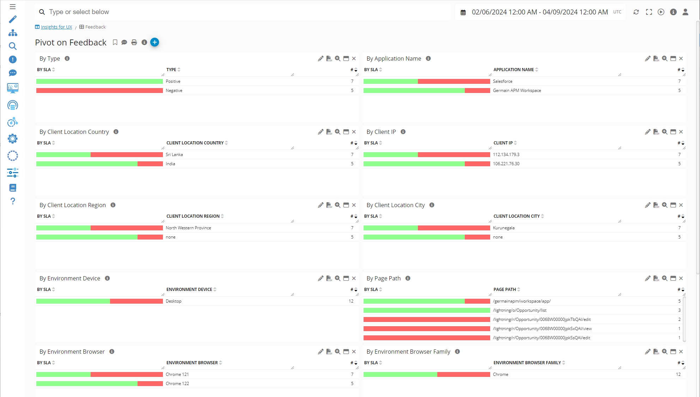Click the Feedback breadcrumb item
This screenshot has height=397, width=700.
[95, 27]
